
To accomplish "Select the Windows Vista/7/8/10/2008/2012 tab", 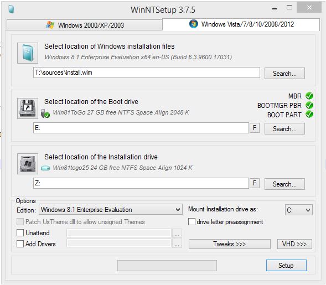I will tap(241, 24).
